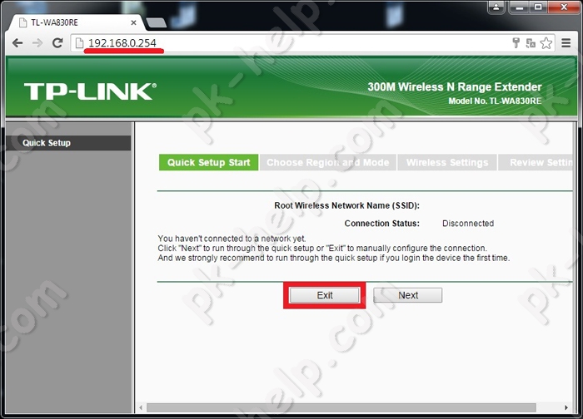583x419 pixels.
Task: Minimize the Chrome window
Action: click(x=521, y=7)
